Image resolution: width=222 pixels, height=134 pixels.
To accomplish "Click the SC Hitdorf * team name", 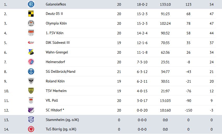I will (55, 110).
